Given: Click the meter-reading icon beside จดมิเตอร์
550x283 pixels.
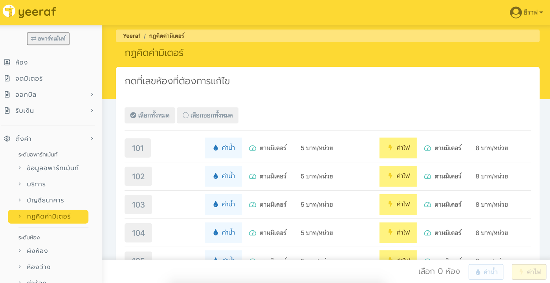Looking at the screenshot, I should pyautogui.click(x=7, y=78).
